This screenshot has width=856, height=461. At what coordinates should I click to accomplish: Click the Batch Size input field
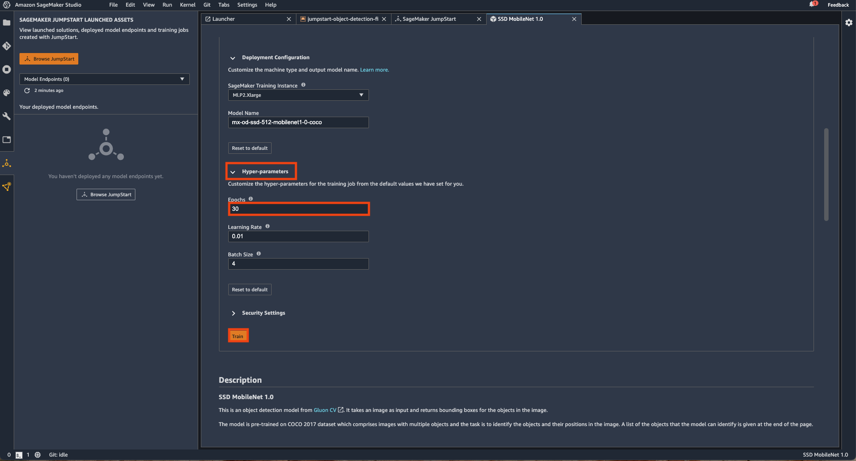(298, 264)
